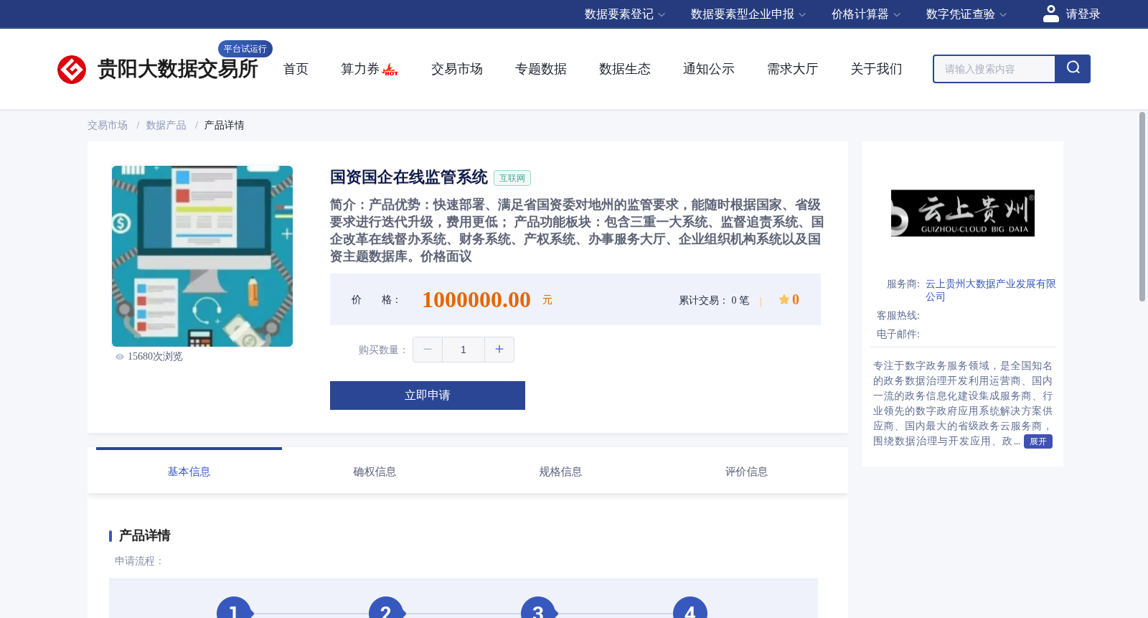
Task: Expand the 数据要素型企业申报 dropdown
Action: click(748, 14)
